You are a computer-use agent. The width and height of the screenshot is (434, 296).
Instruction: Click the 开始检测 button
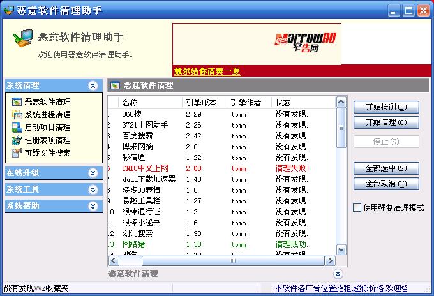(x=386, y=107)
